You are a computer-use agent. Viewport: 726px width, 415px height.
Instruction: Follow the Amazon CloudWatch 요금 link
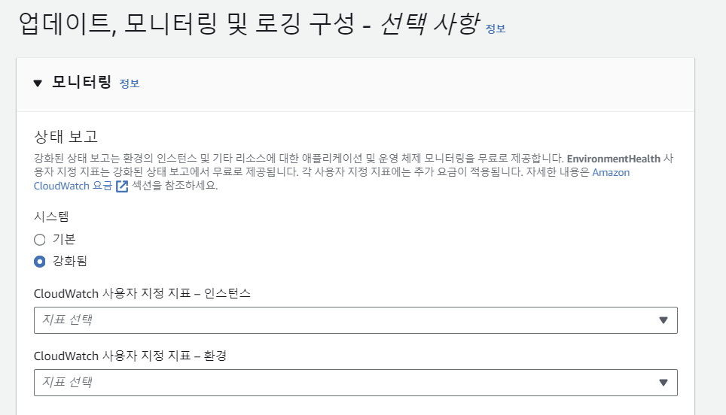(x=73, y=186)
